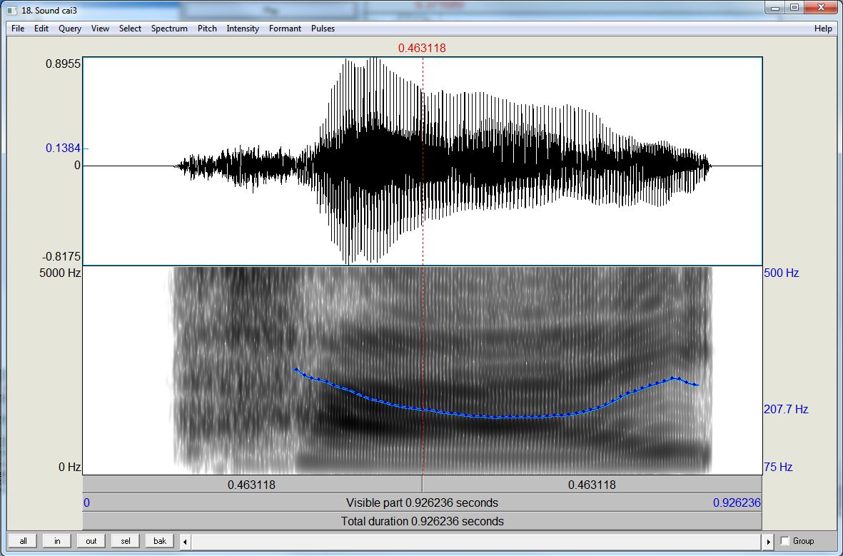Click the red cursor time 0.463118 label
Viewport: 843px width, 556px height.
[422, 48]
